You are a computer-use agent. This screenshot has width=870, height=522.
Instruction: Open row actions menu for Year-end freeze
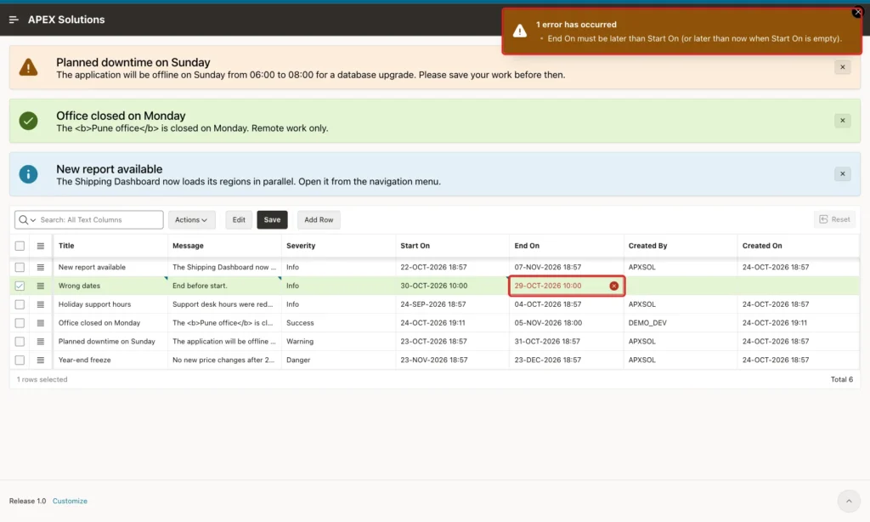point(41,360)
